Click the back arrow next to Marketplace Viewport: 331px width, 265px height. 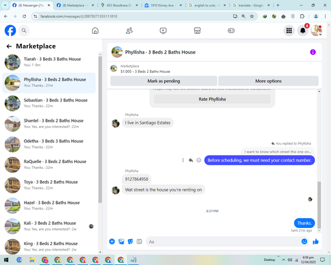(9, 46)
